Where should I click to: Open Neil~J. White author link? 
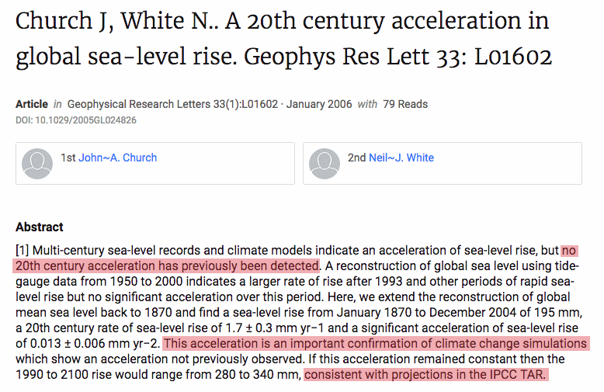point(401,158)
